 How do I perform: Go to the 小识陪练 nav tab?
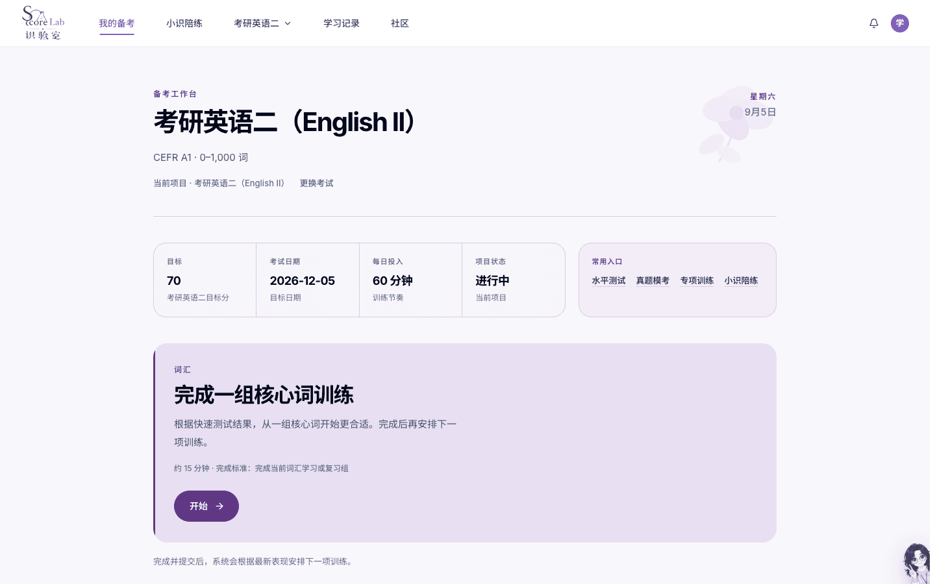coord(184,23)
